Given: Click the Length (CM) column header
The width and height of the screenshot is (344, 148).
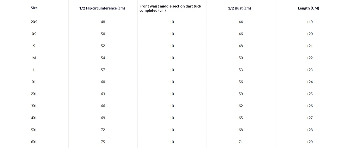Looking at the screenshot, I should [x=308, y=8].
